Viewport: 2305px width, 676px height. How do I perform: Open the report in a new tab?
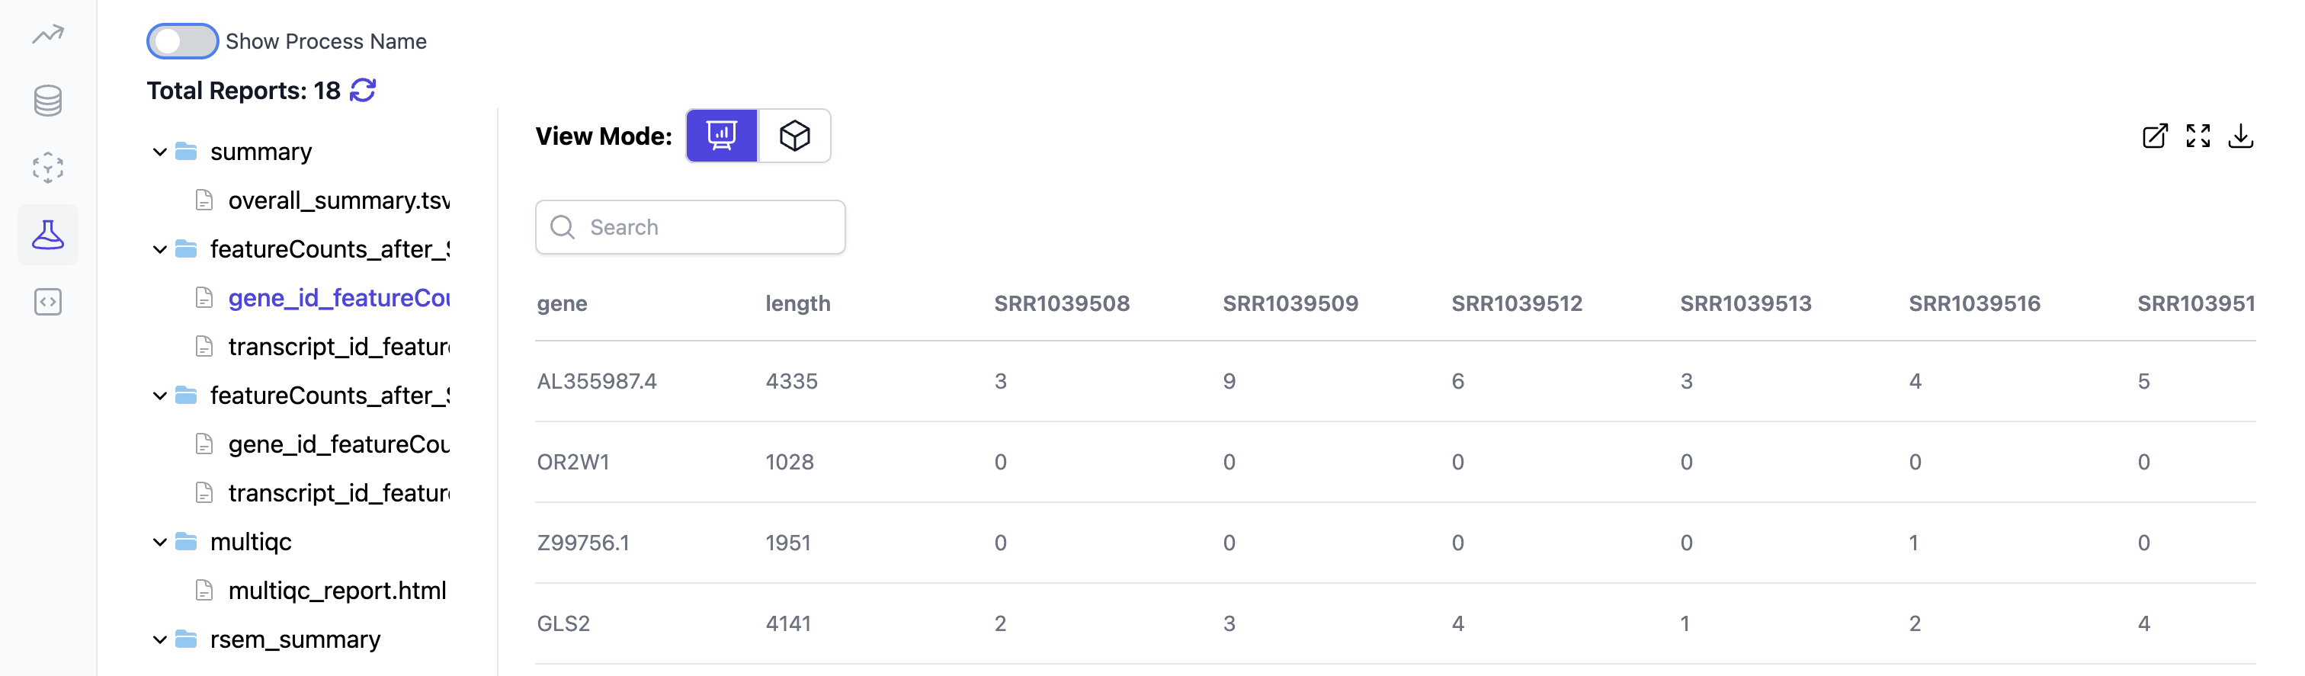click(2155, 136)
